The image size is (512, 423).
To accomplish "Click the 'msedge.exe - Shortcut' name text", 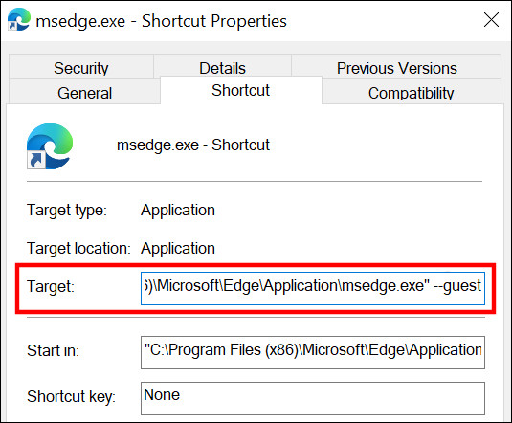I will click(x=193, y=145).
